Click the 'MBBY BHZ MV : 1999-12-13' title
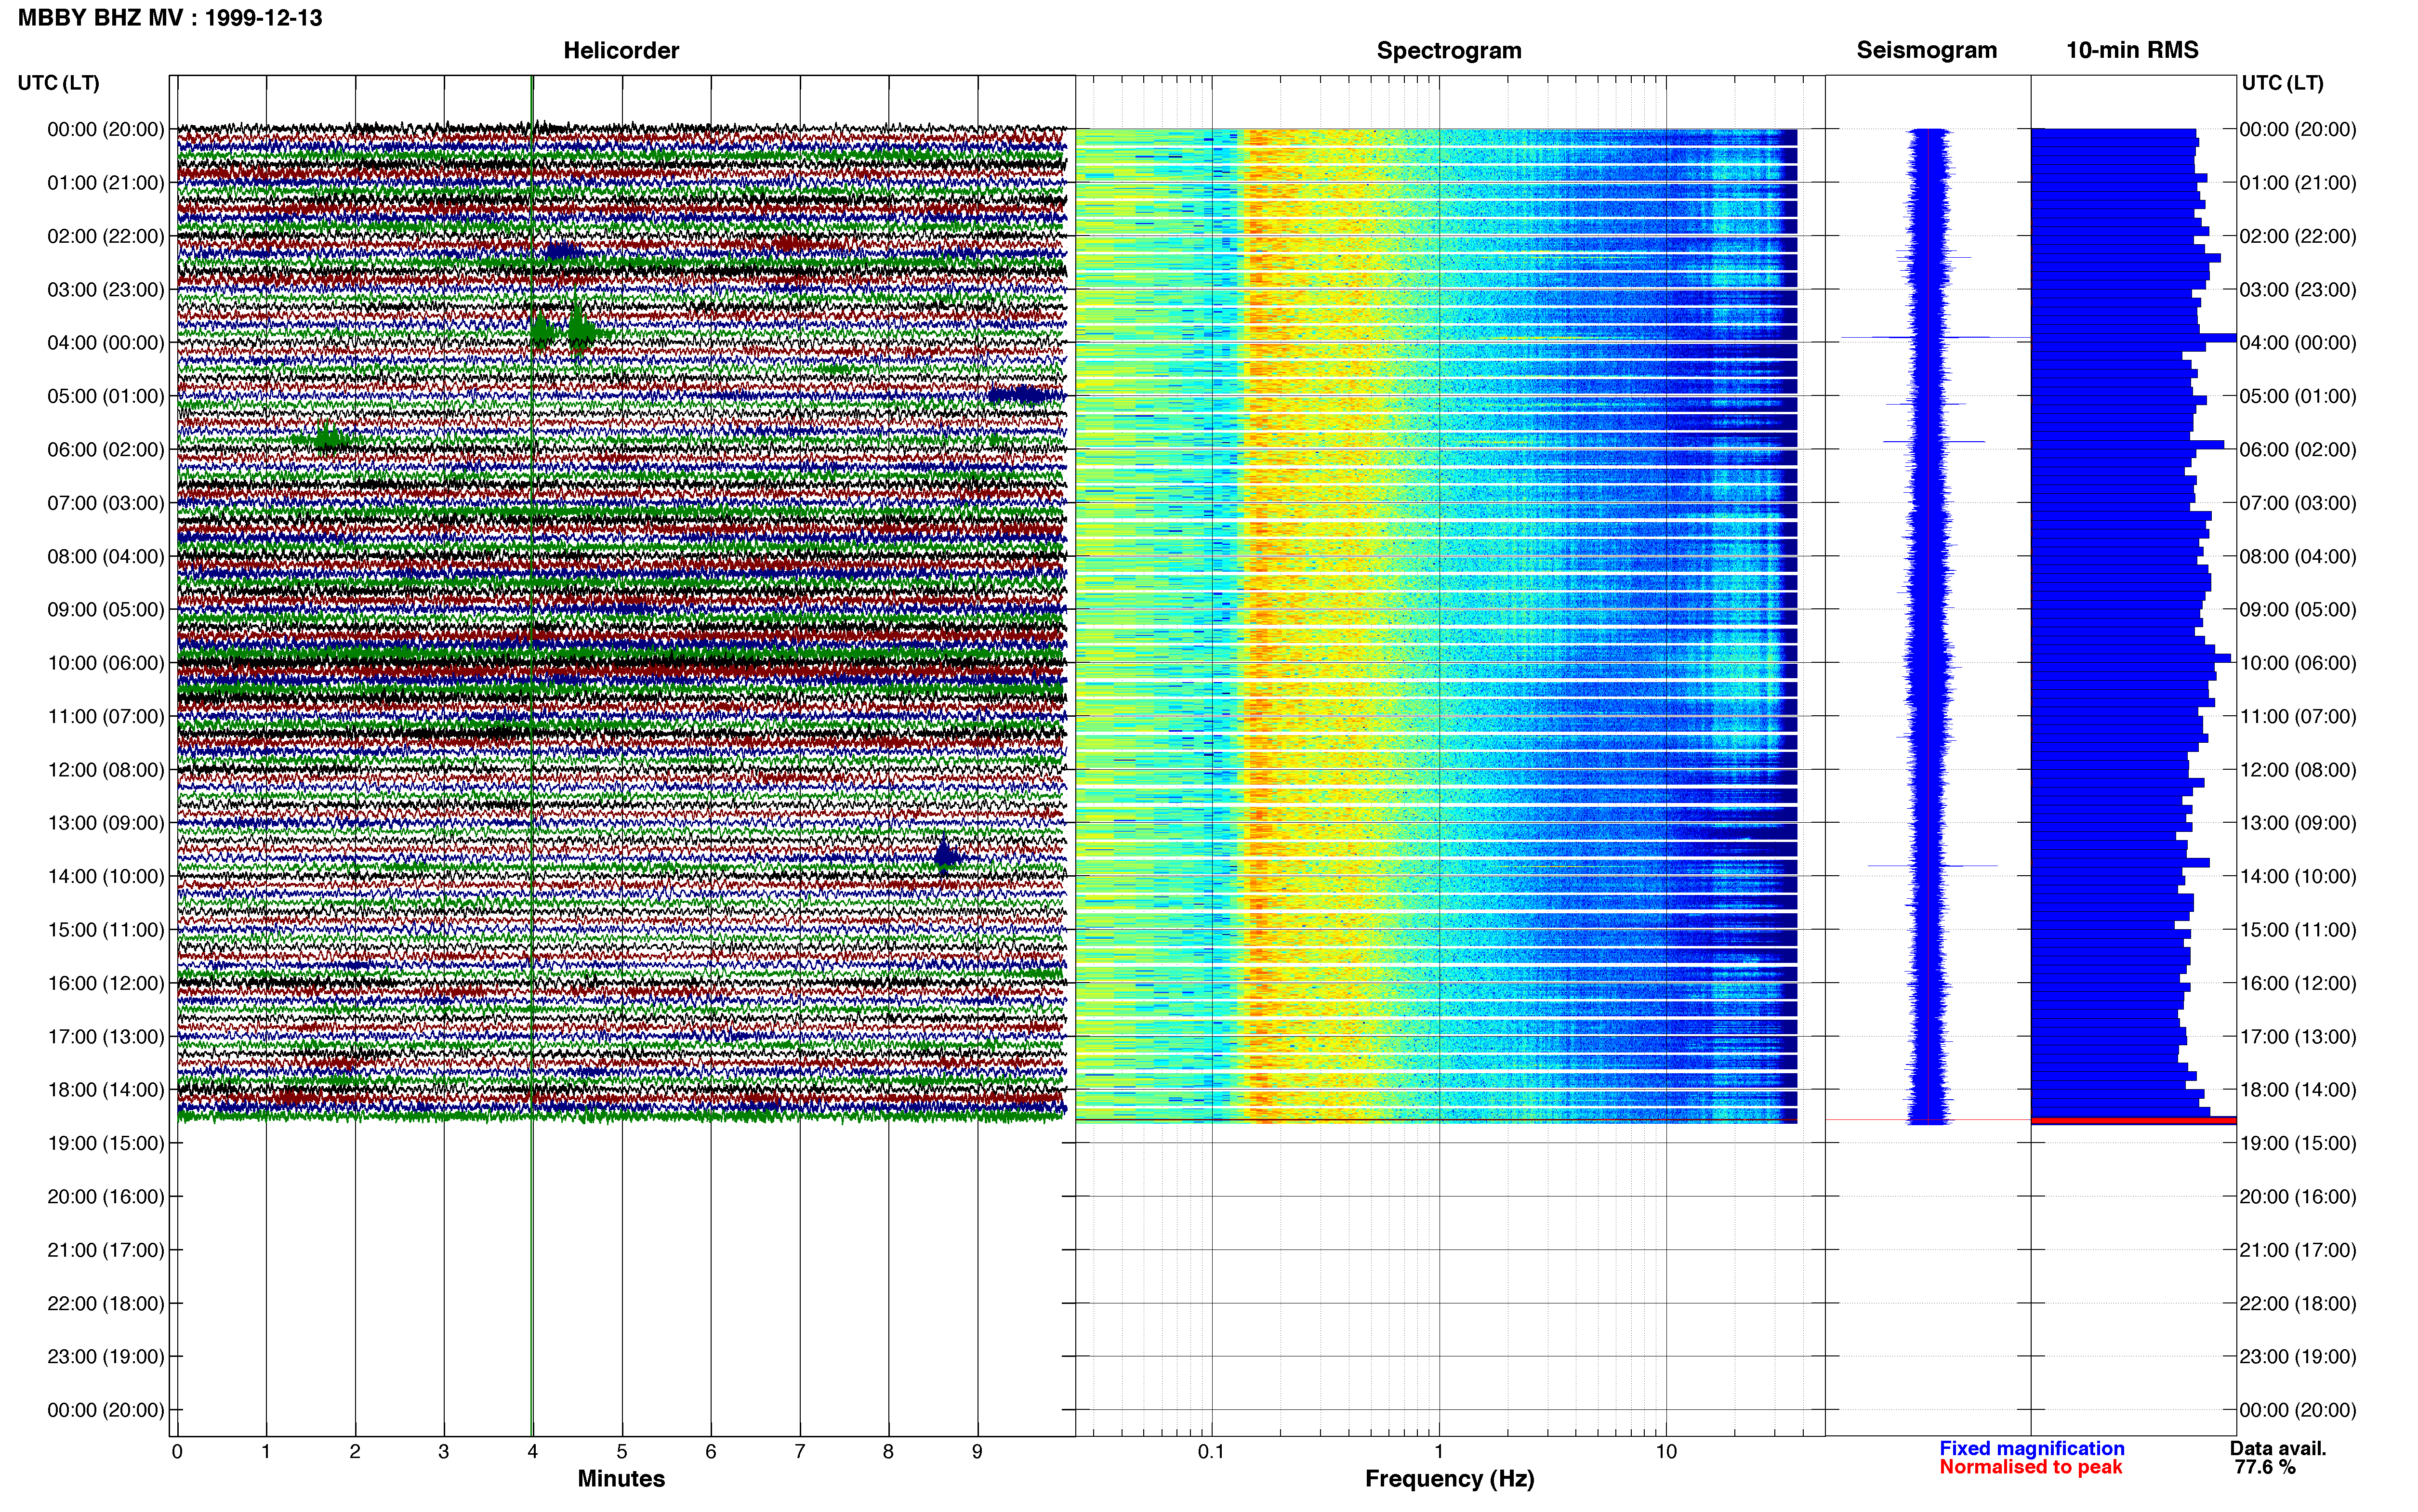The width and height of the screenshot is (2418, 1512). pos(170,18)
